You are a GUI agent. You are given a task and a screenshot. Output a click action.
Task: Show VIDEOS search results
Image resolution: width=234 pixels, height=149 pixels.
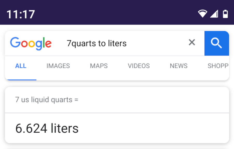tap(139, 66)
